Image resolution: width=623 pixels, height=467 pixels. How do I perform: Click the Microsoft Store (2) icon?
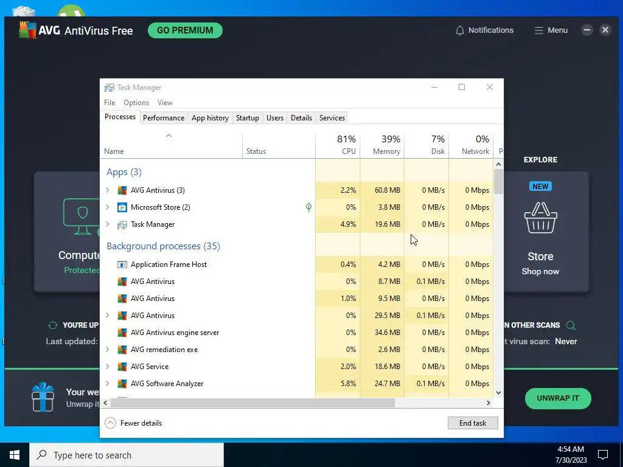122,207
